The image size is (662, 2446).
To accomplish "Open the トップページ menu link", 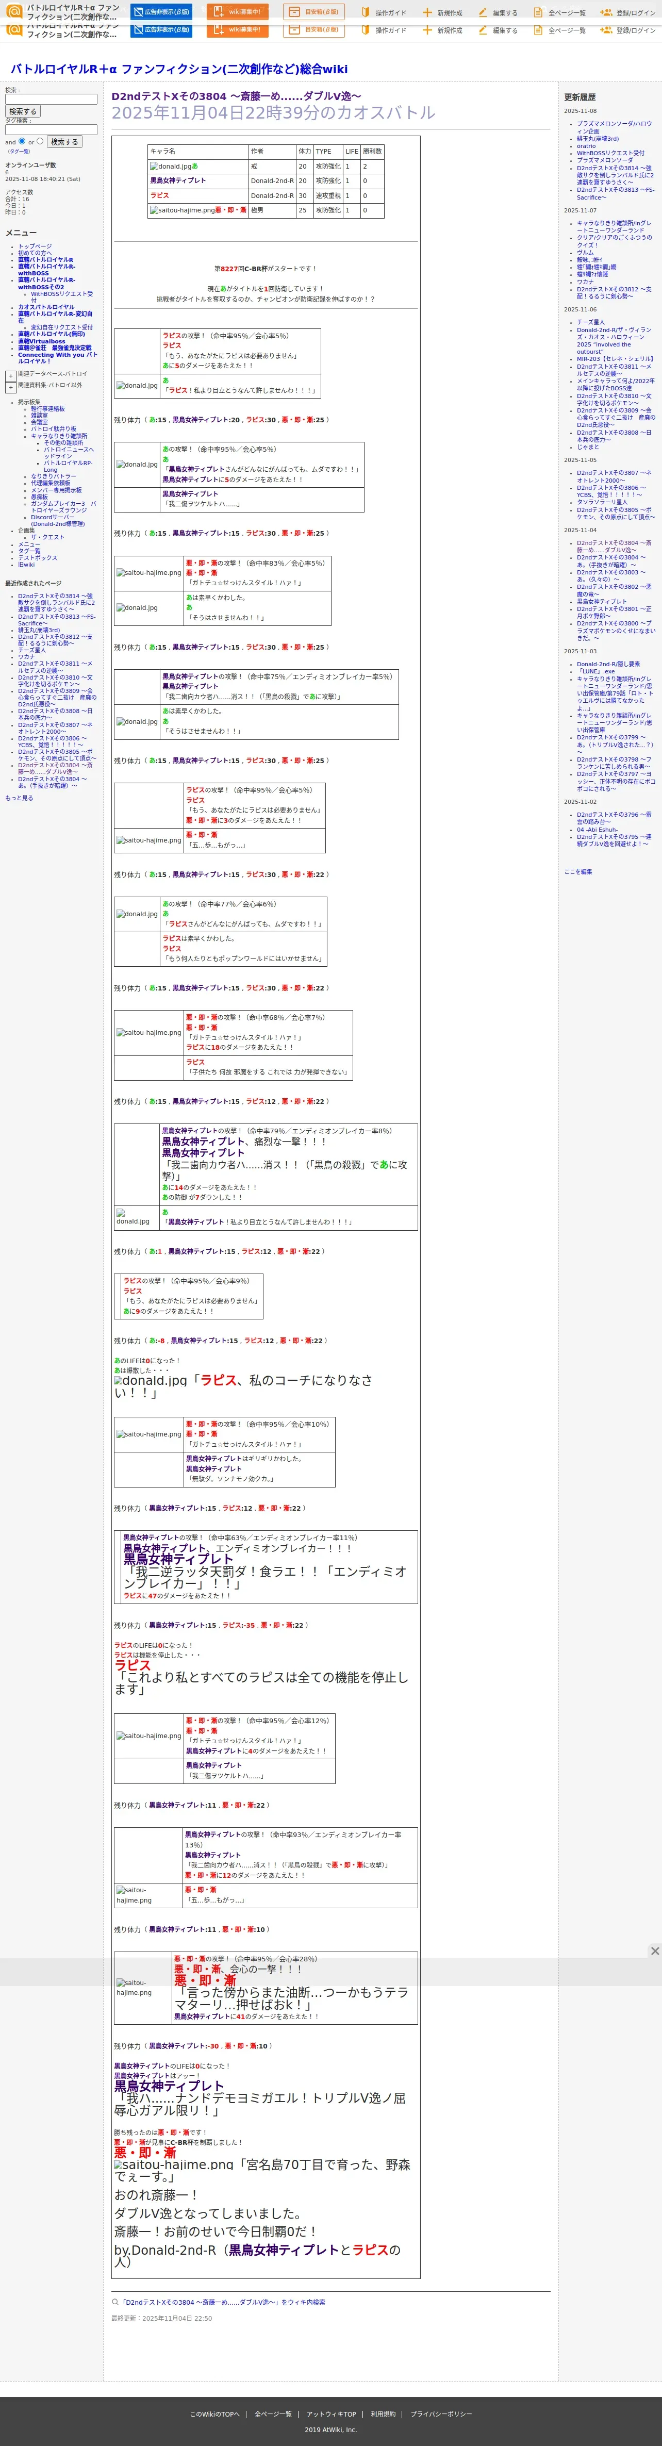I will click(35, 246).
